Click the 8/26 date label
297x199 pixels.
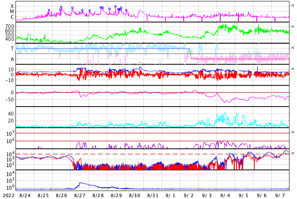pyautogui.click(x=61, y=195)
